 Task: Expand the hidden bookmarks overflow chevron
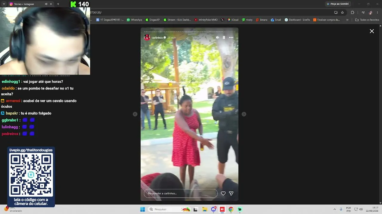[x=347, y=20]
